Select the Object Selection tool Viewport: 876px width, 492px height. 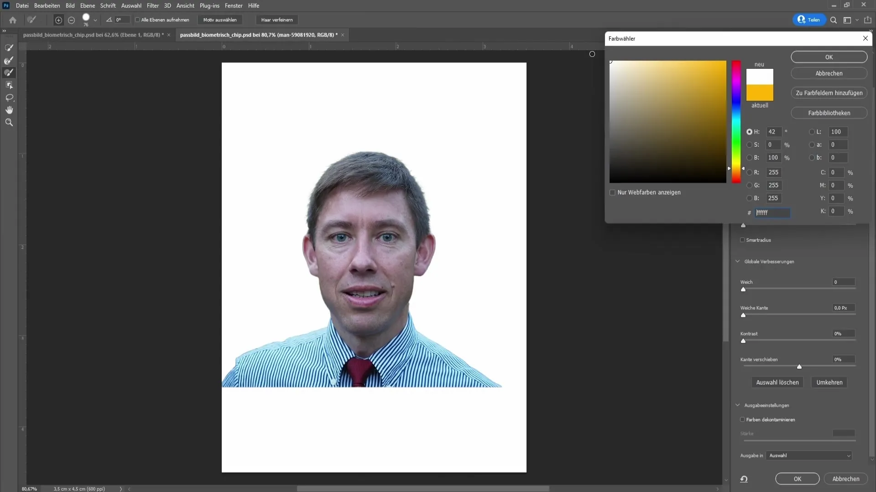(9, 85)
